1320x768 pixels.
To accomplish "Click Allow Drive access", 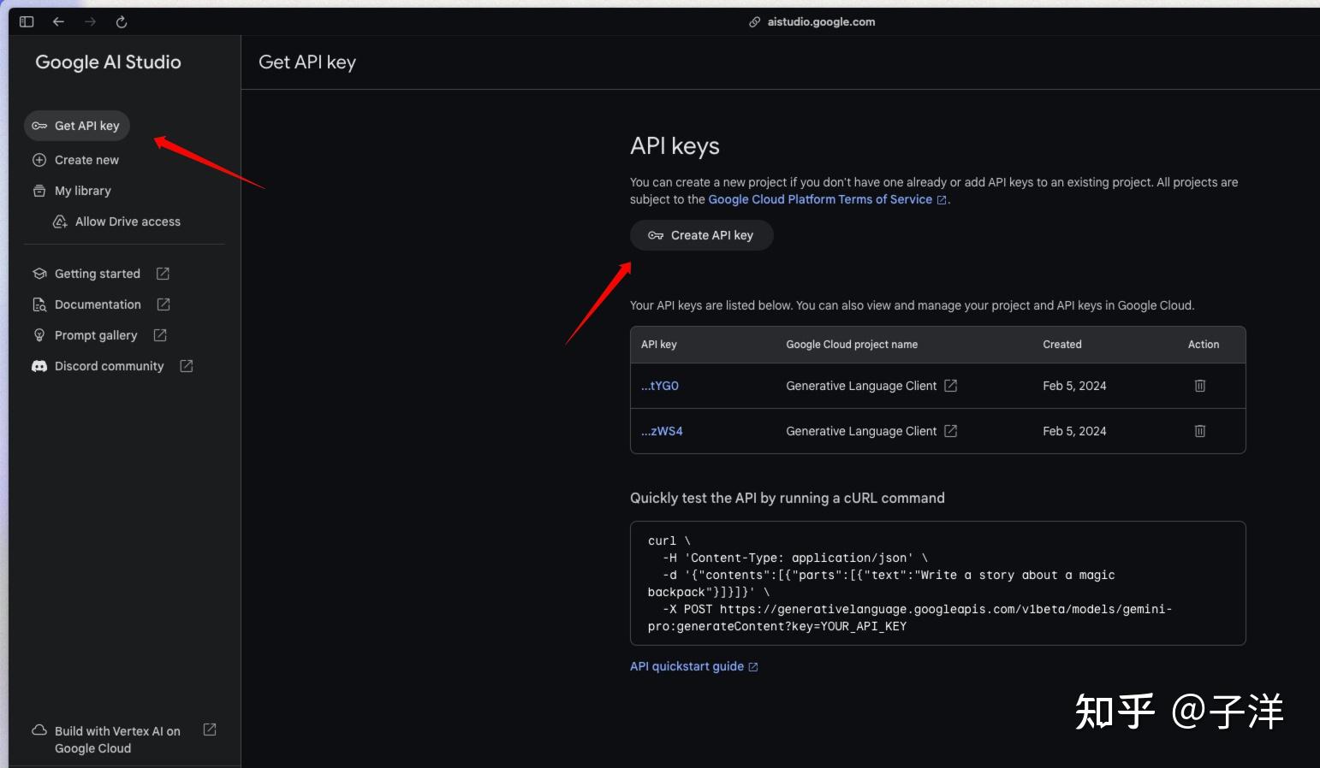I will [x=127, y=222].
